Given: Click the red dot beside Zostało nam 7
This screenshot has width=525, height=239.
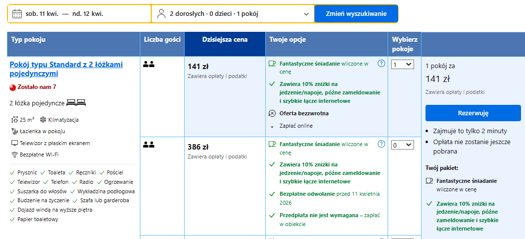Looking at the screenshot, I should click(x=13, y=87).
